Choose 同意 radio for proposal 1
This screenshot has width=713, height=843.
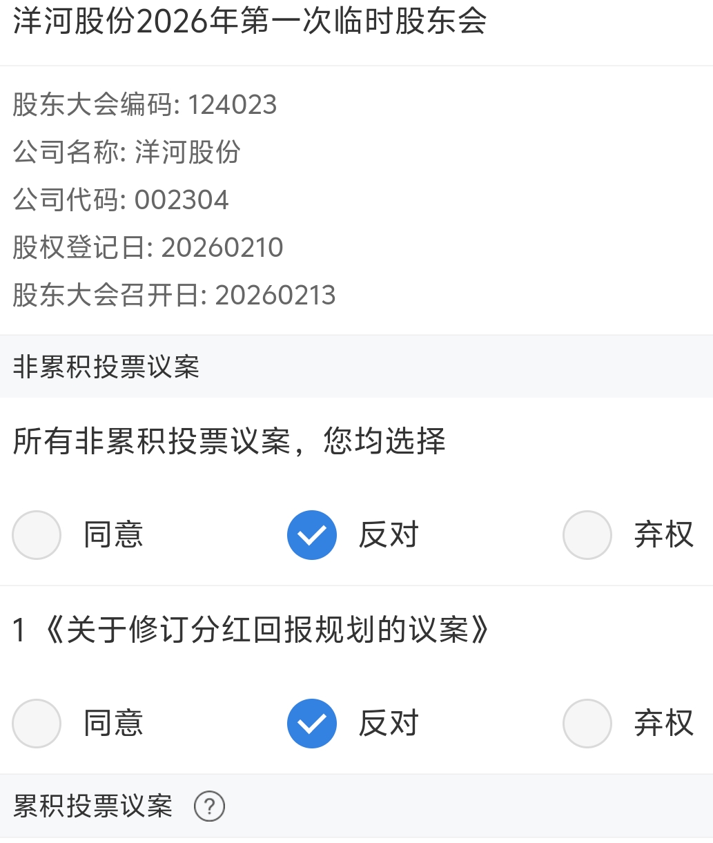pyautogui.click(x=37, y=724)
